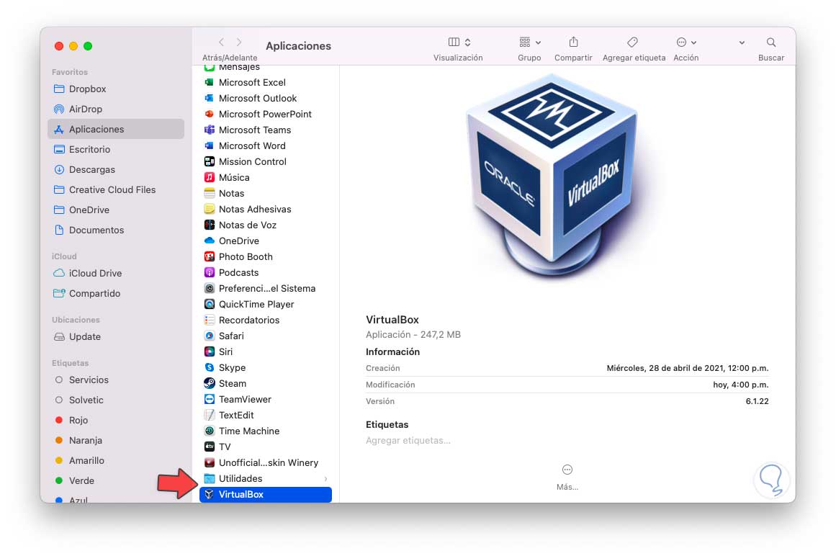Select the Microsoft PowerPoint icon
836x556 pixels.
[x=210, y=114]
